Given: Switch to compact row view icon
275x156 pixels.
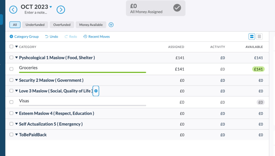Looking at the screenshot, I should click(x=259, y=36).
